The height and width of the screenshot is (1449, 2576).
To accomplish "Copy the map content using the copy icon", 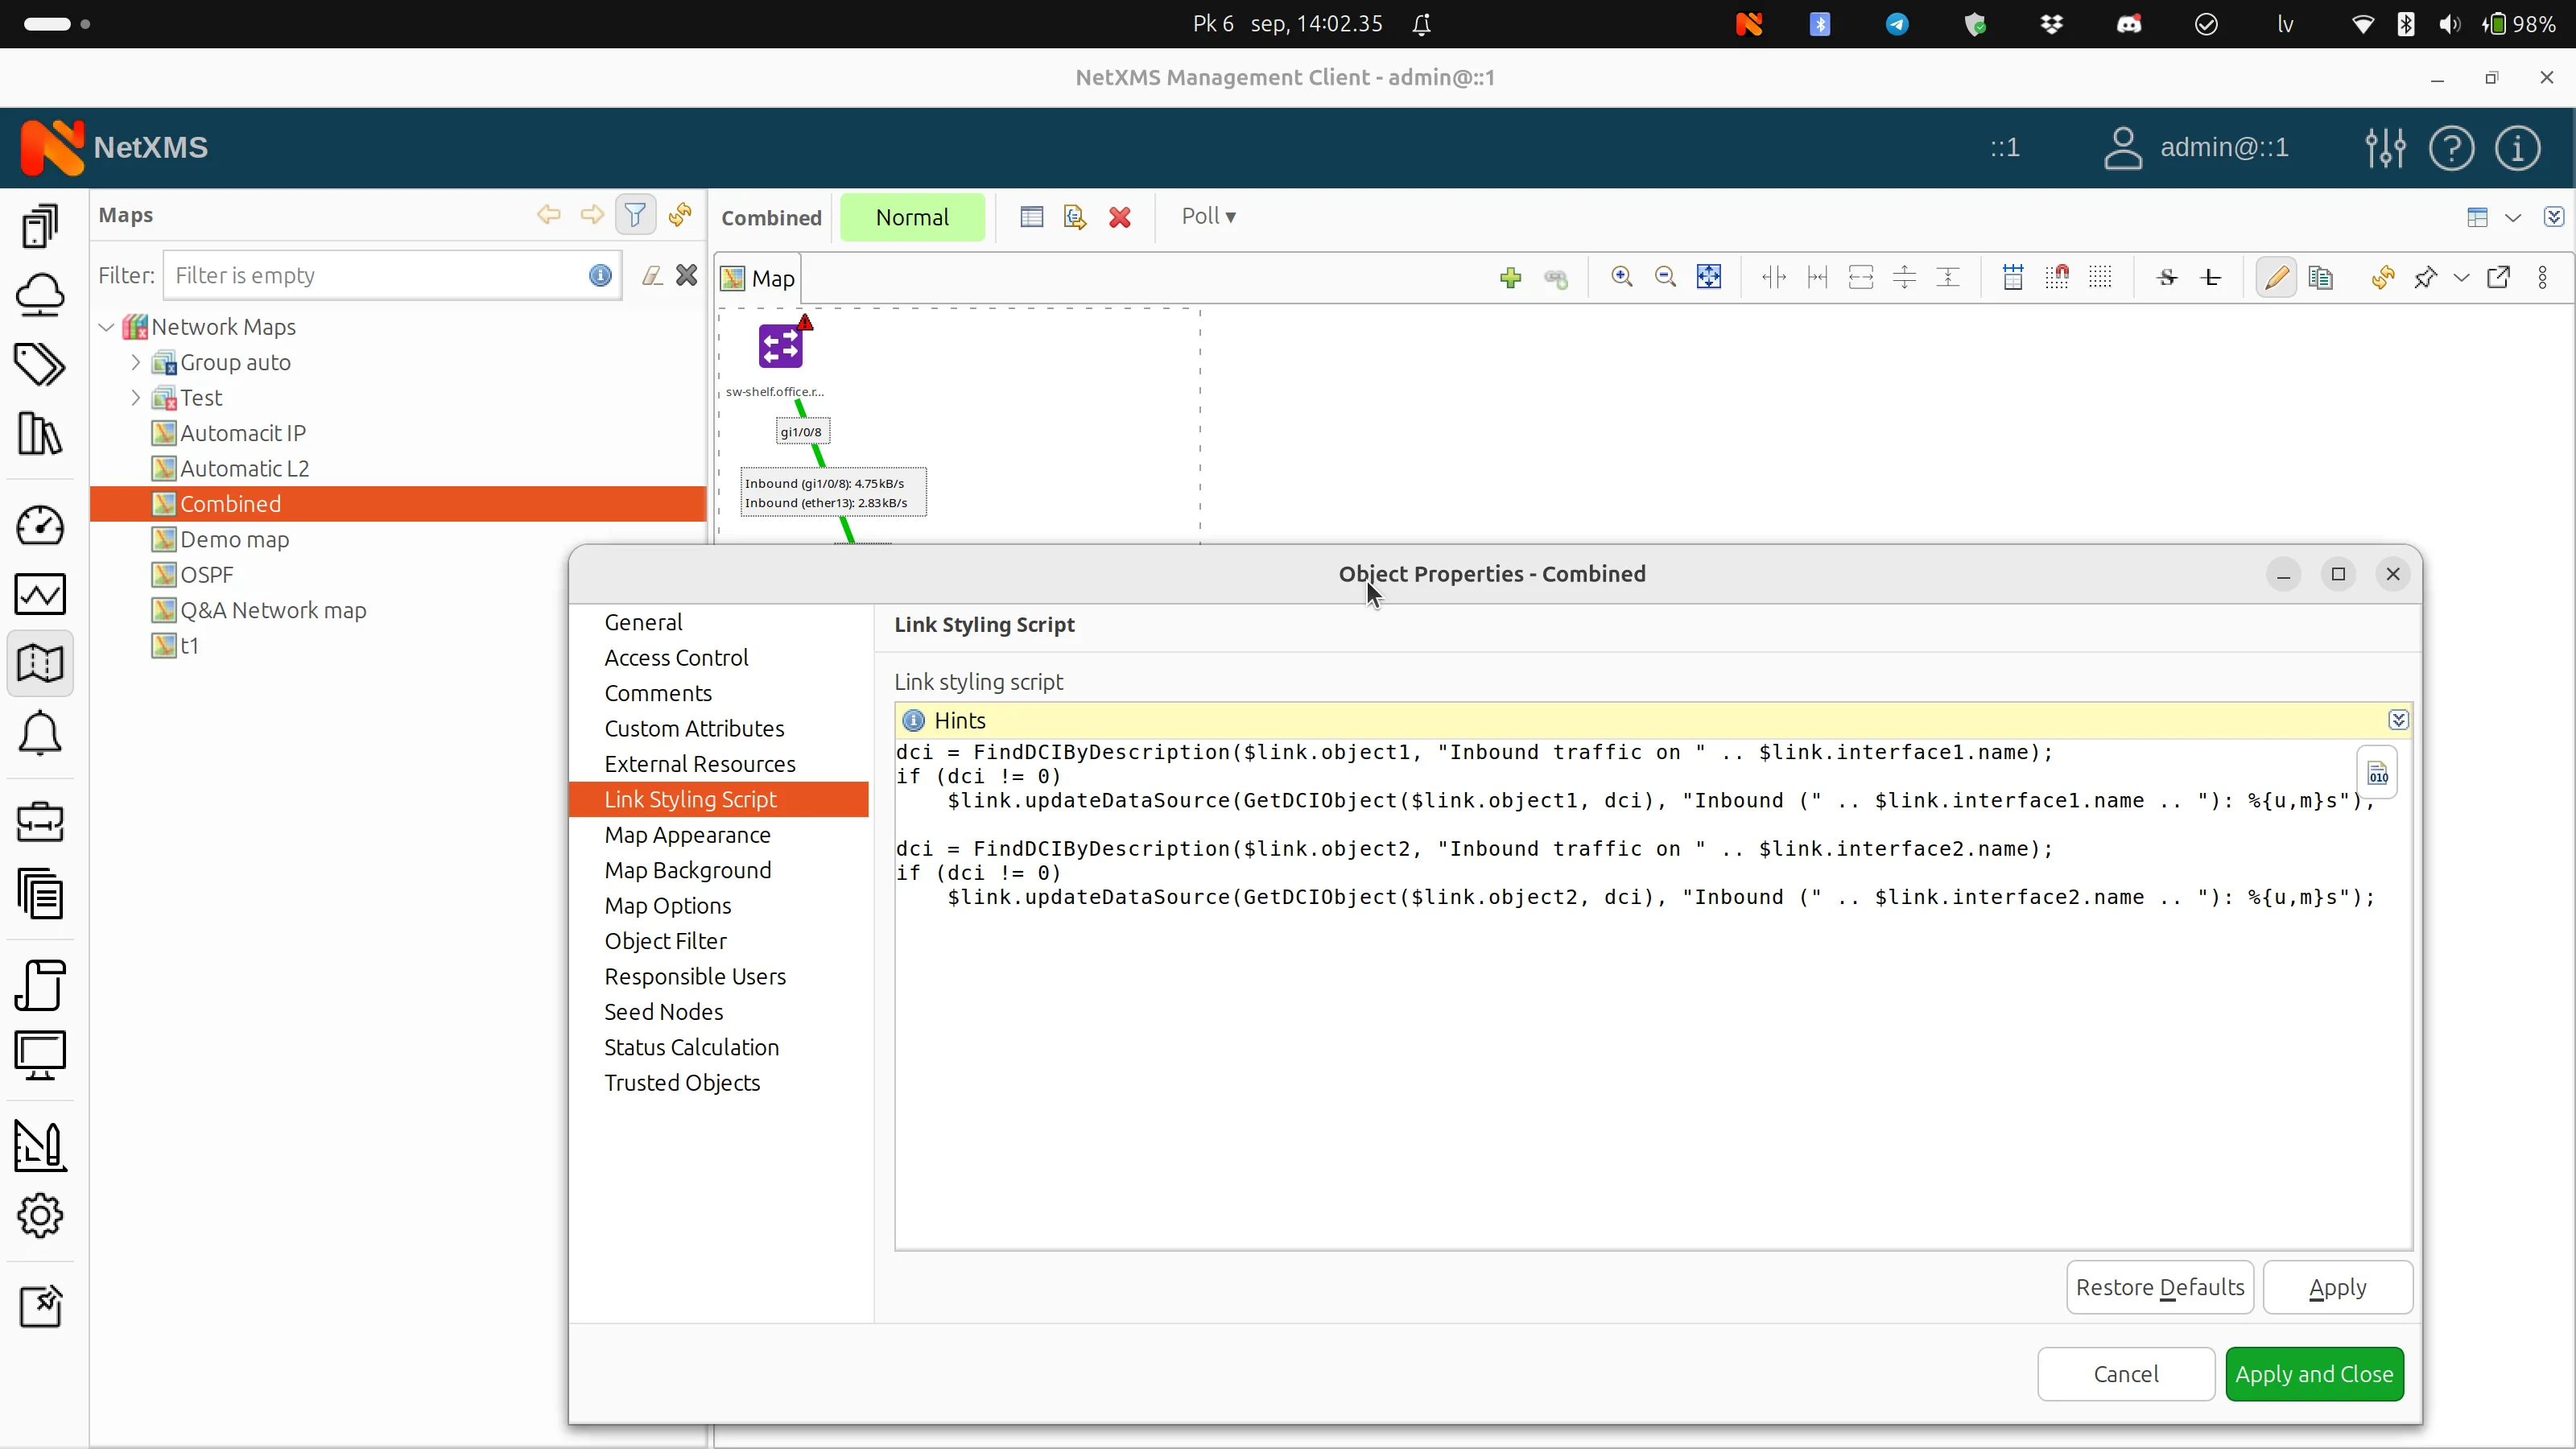I will pyautogui.click(x=2322, y=277).
